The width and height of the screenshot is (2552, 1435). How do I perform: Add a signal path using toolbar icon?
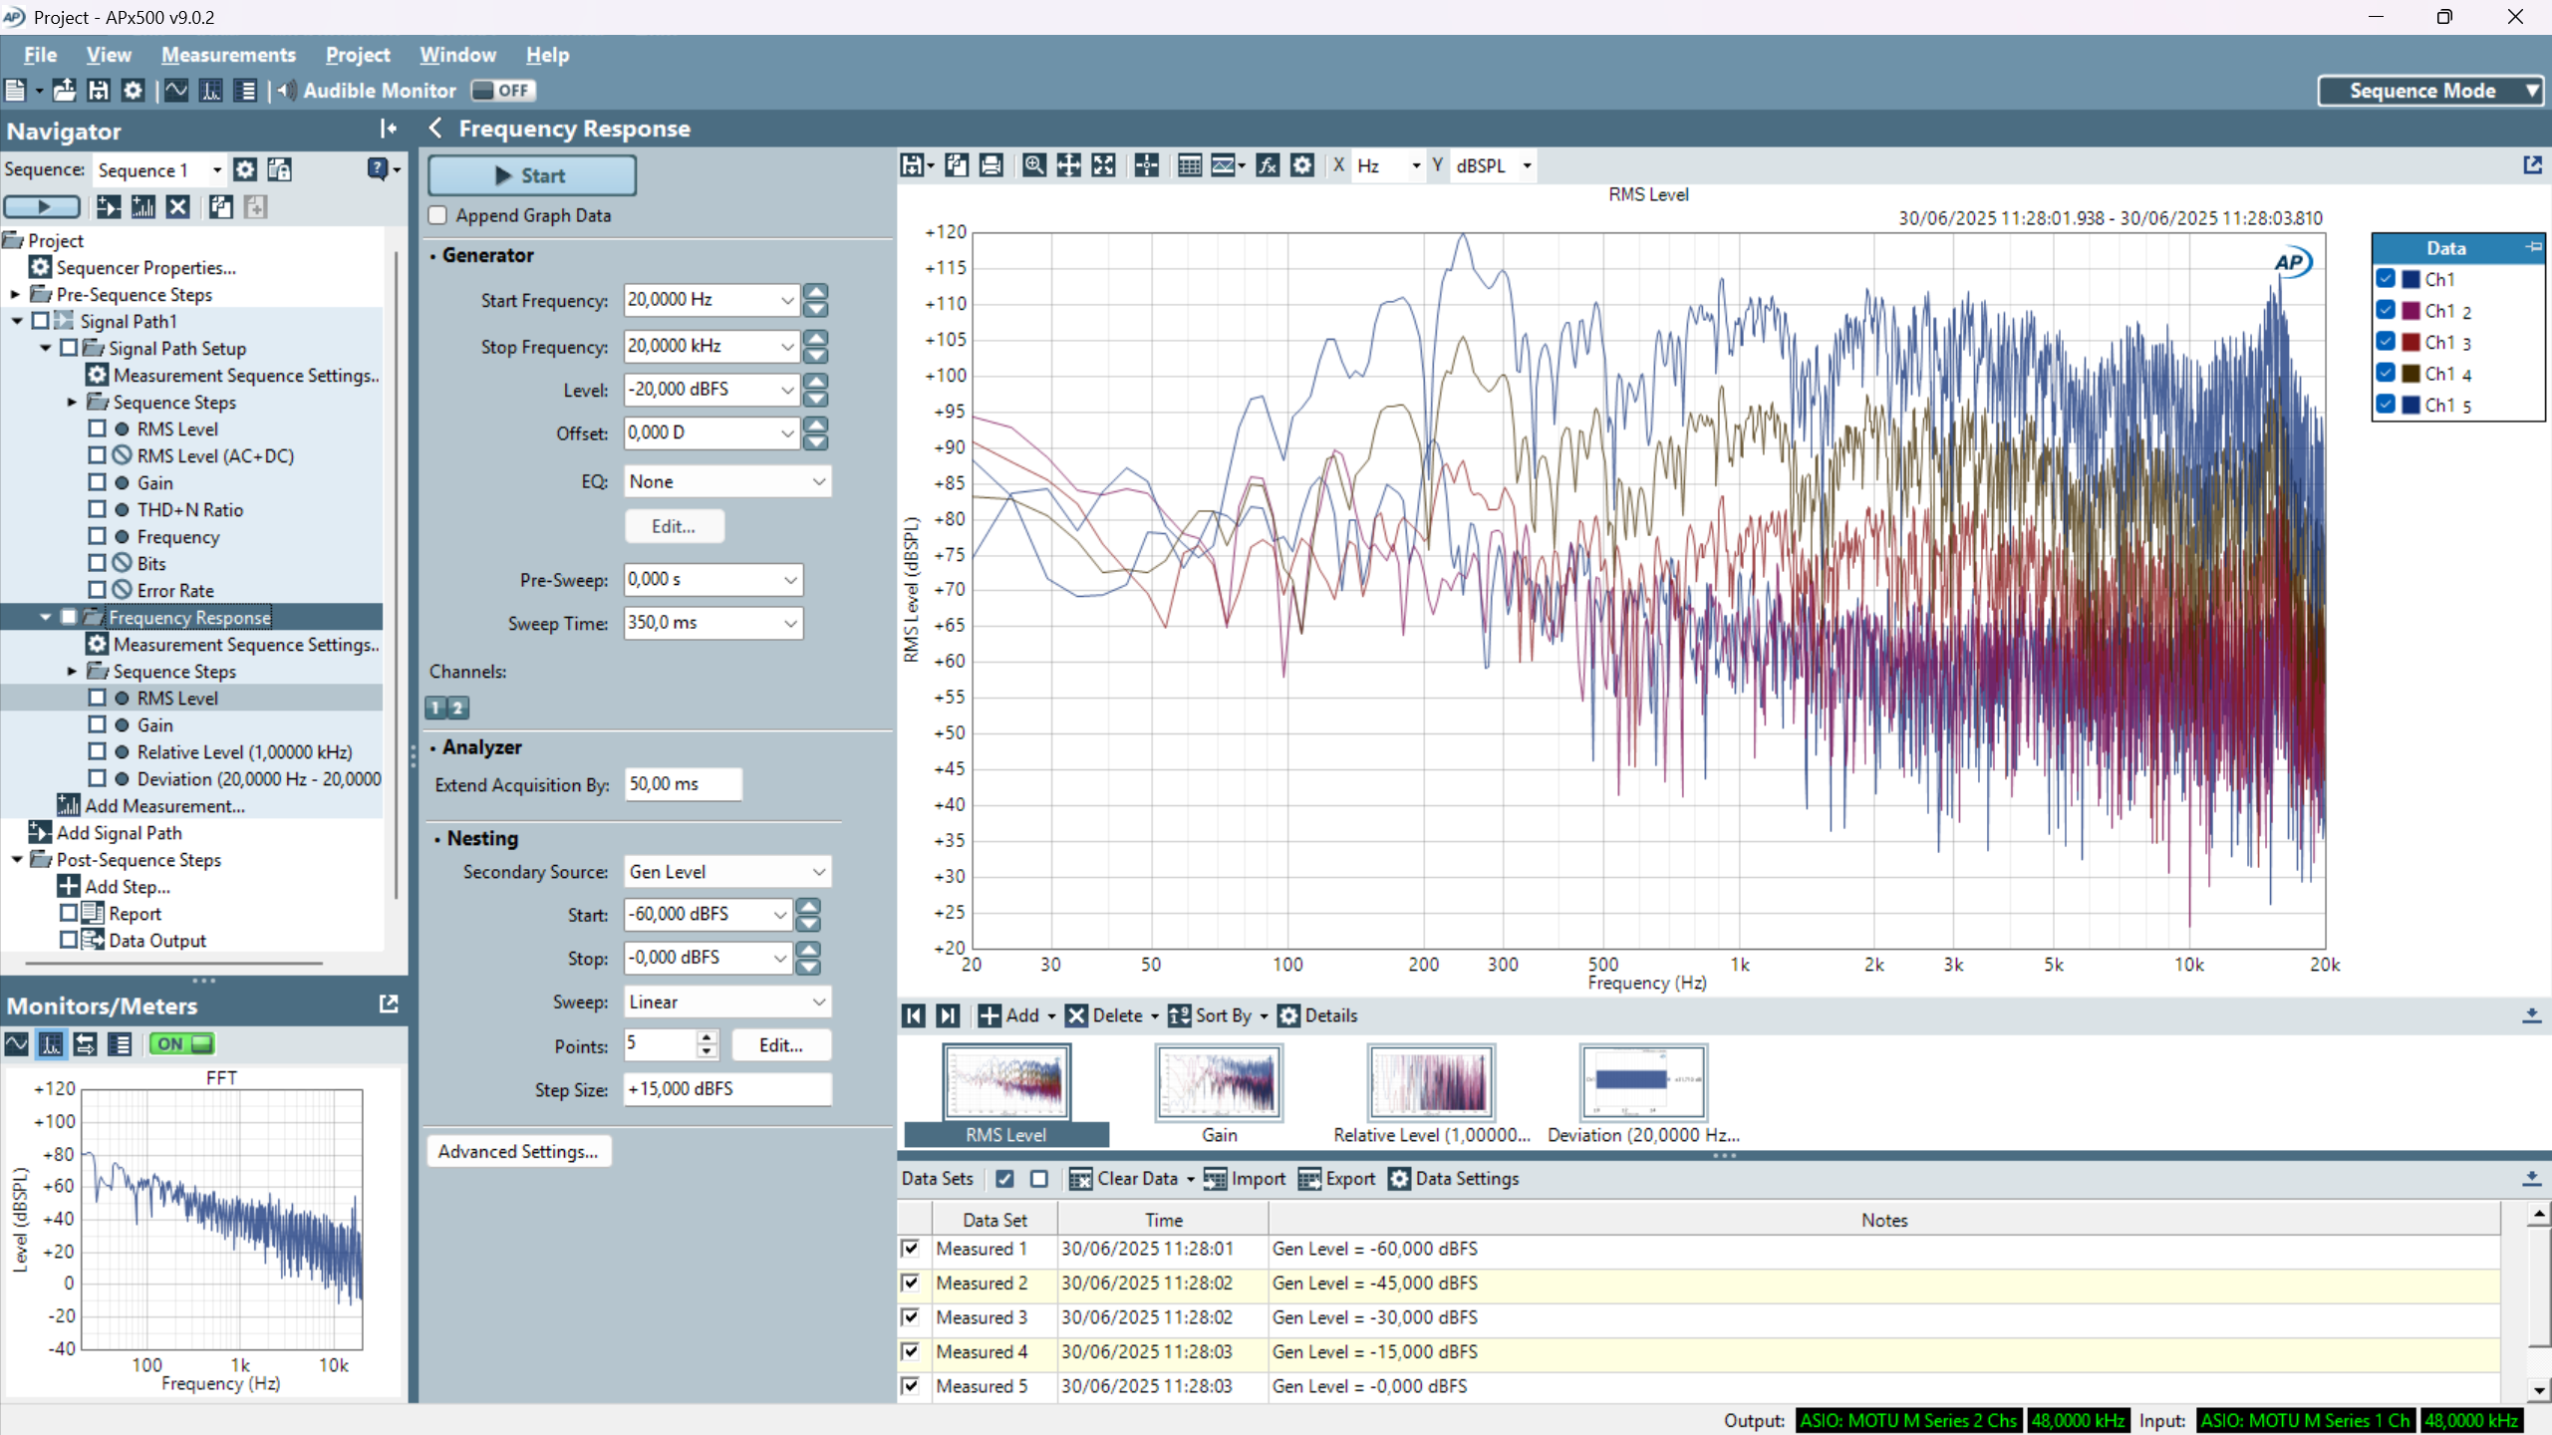tap(109, 207)
